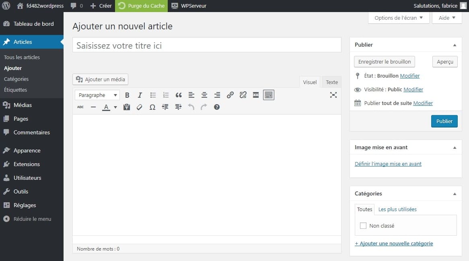Open the special characters panel (Ω)
This screenshot has width=469, height=261.
click(152, 107)
